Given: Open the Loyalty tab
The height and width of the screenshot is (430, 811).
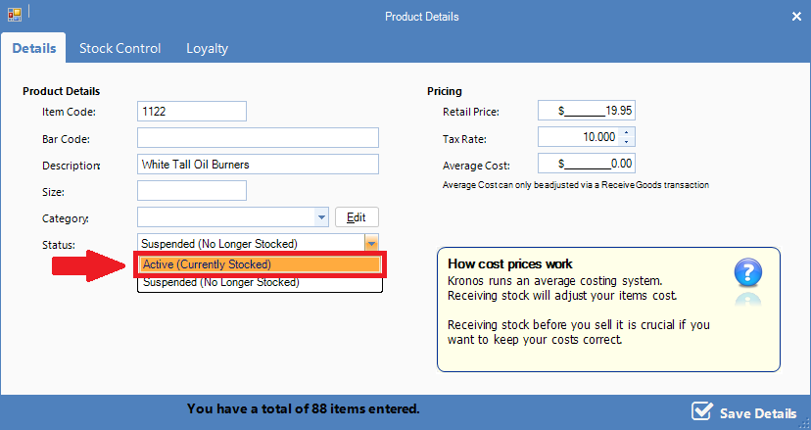Looking at the screenshot, I should tap(207, 48).
